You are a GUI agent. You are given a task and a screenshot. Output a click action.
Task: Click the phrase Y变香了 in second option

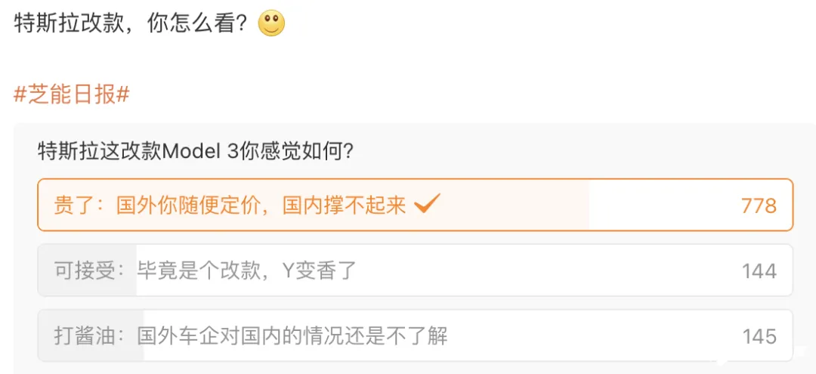[x=319, y=271]
